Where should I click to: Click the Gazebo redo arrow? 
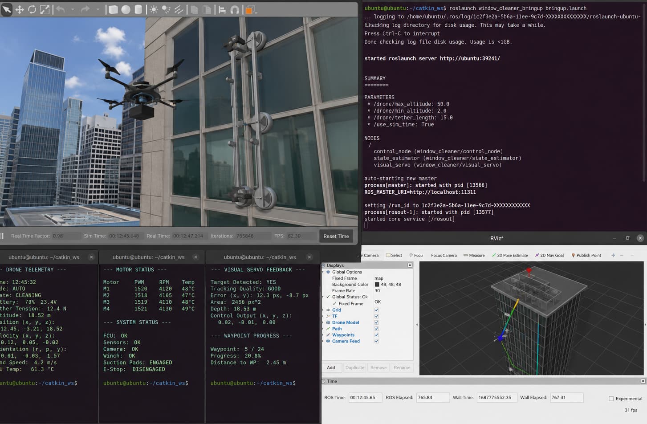click(x=85, y=9)
